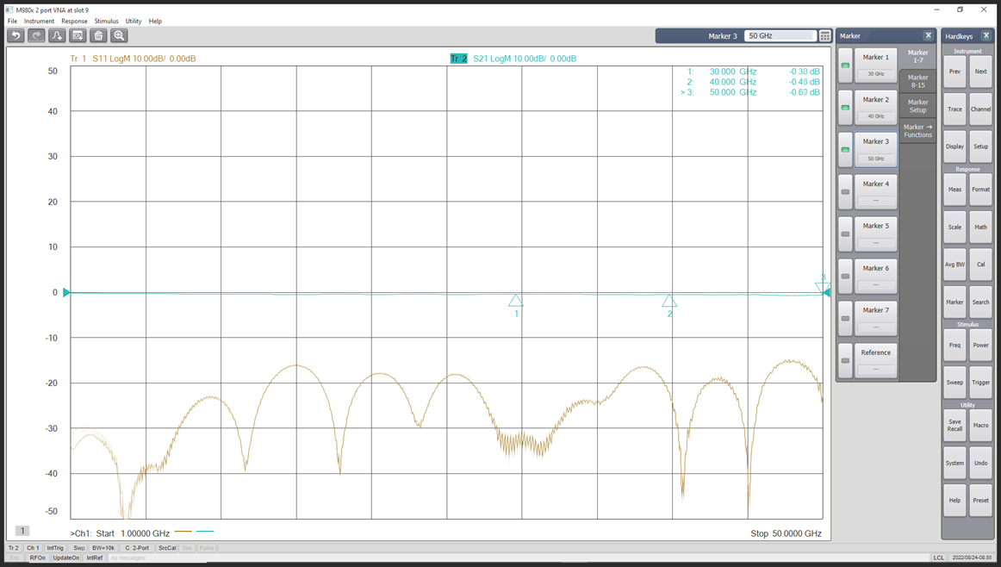Turn on the Reference marker indicator
This screenshot has height=567, width=1001.
coord(845,361)
